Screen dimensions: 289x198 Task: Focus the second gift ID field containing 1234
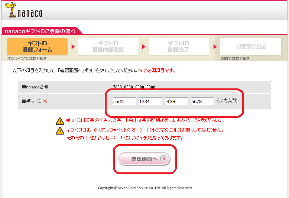point(150,101)
